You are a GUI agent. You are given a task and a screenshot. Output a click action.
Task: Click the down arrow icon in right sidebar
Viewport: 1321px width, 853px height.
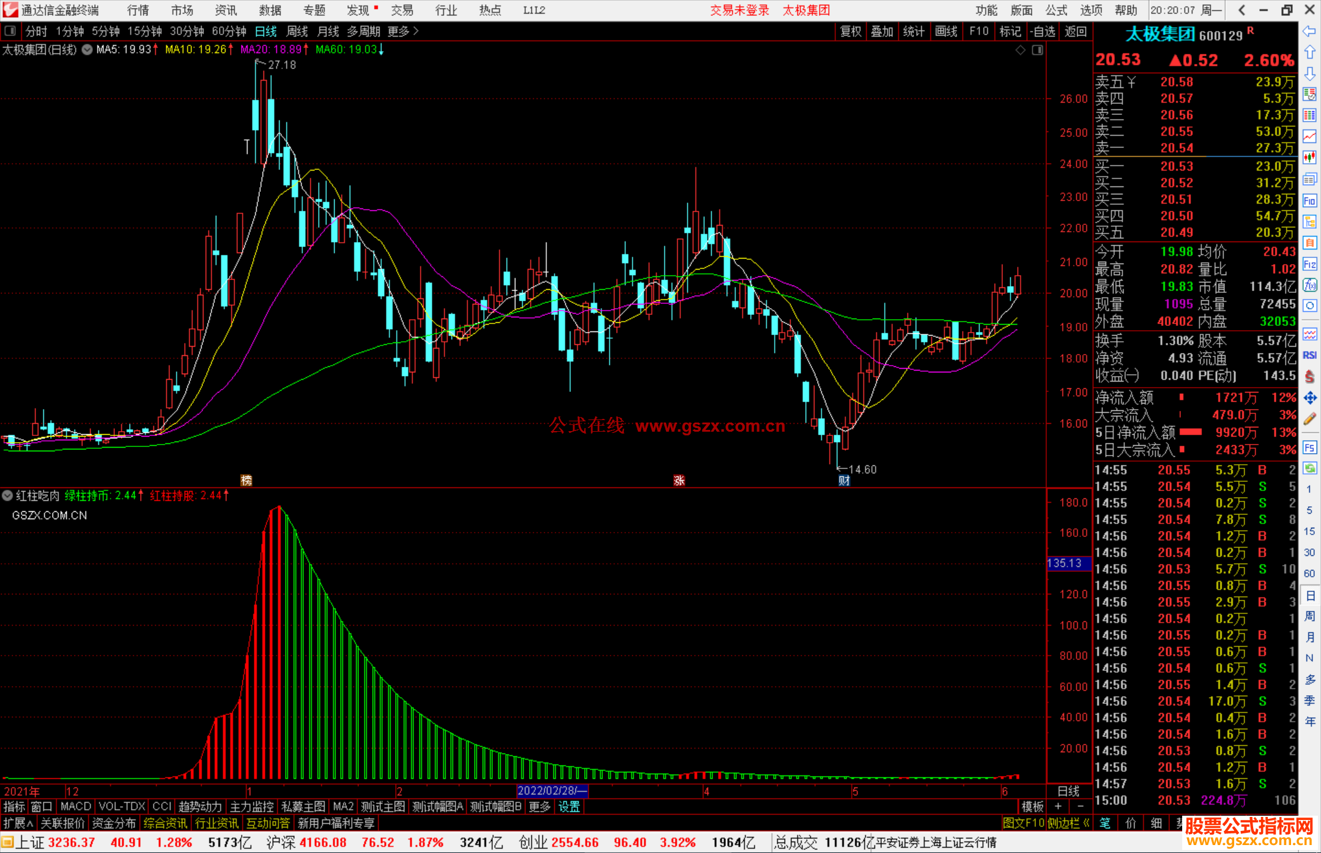[1309, 73]
